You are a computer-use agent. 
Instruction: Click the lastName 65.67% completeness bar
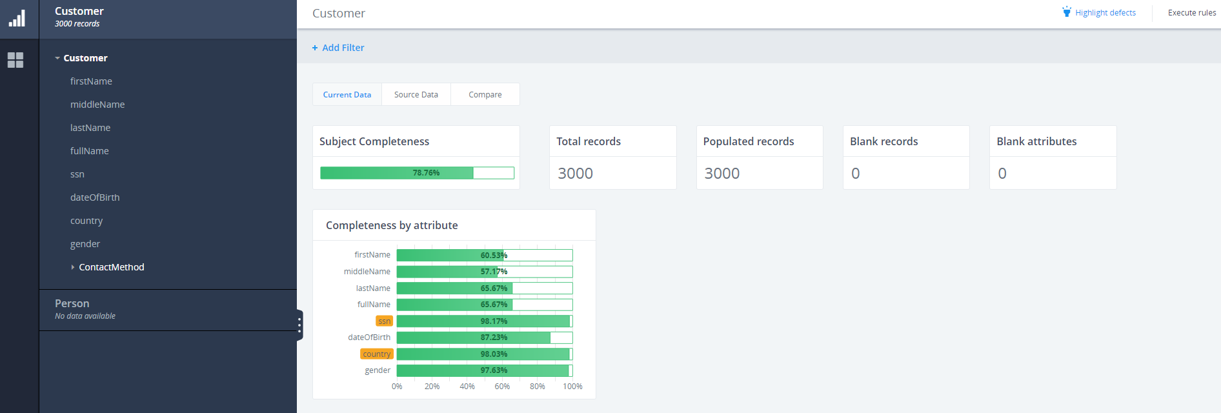click(x=485, y=288)
